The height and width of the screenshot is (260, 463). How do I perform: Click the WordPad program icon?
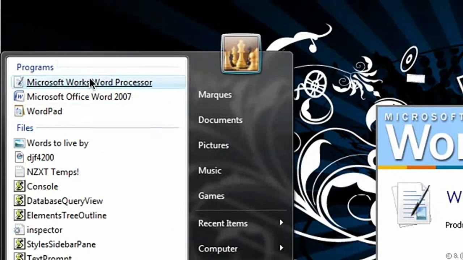[x=19, y=111]
